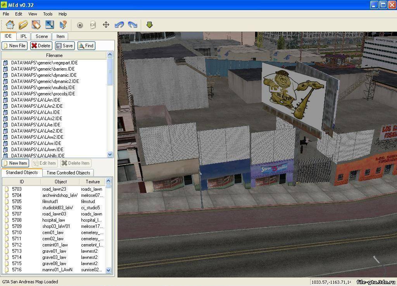Screen dimensions: 397x286
Task: Select DATA\MAPS\generic\dynamic2.IDE file
Action: tap(45, 81)
